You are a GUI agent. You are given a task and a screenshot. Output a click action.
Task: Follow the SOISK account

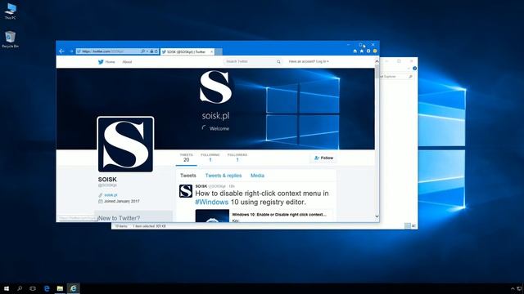[x=324, y=158]
